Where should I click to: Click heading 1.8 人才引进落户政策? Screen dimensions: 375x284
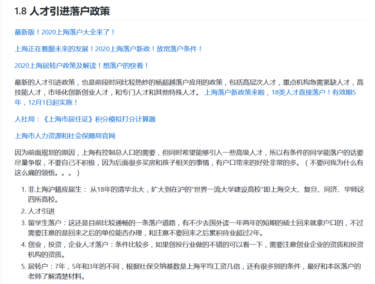point(62,11)
